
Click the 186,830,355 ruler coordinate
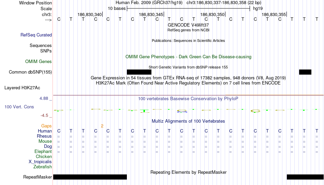coord(274,14)
